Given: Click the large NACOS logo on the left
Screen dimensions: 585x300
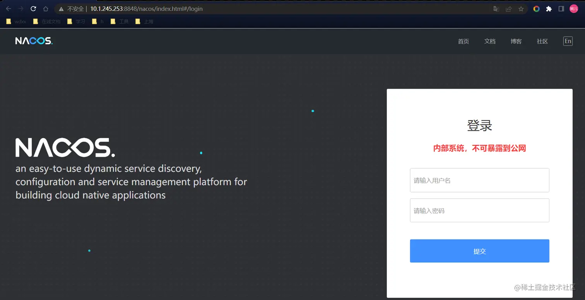Looking at the screenshot, I should coord(65,147).
